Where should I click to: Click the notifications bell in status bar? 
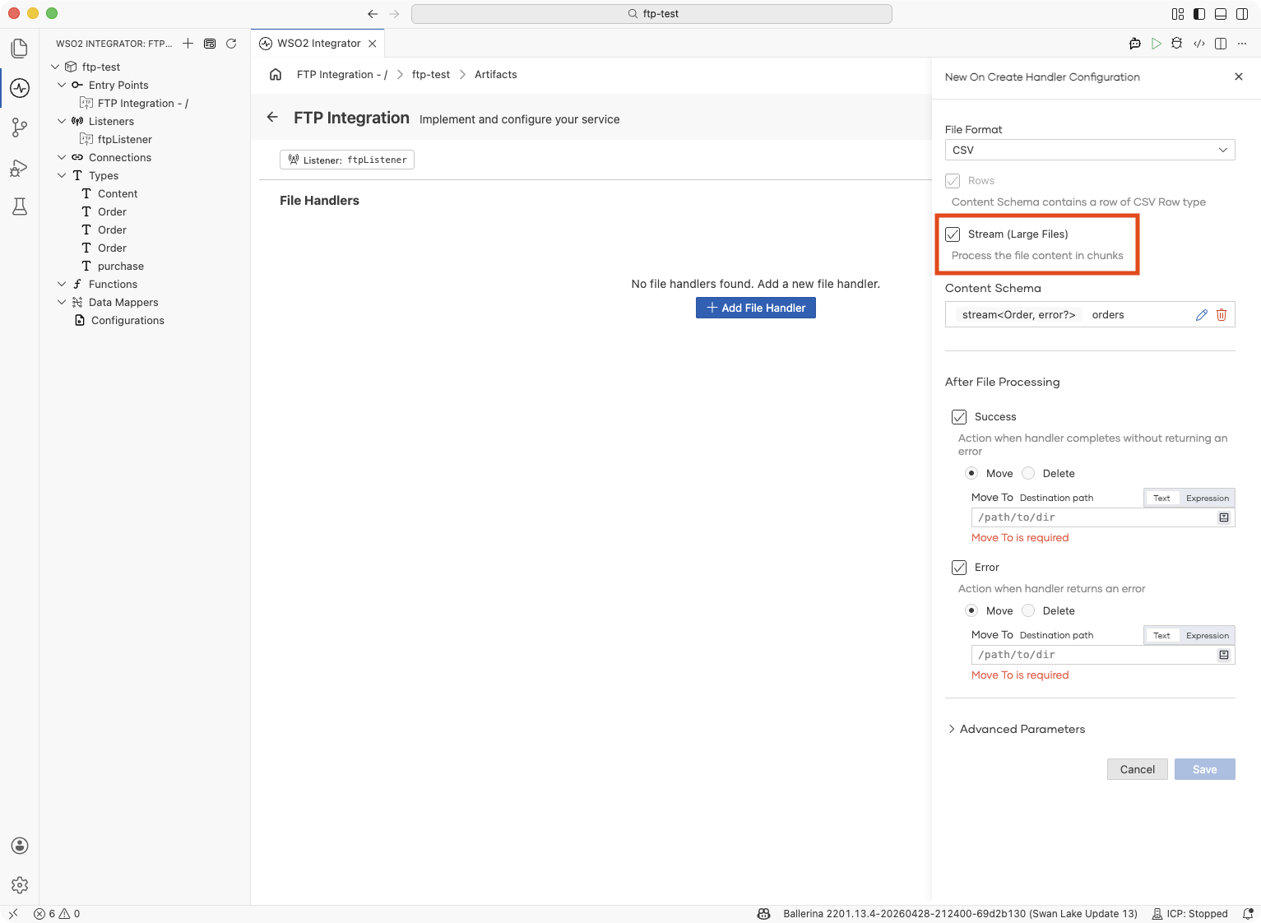tap(1248, 914)
